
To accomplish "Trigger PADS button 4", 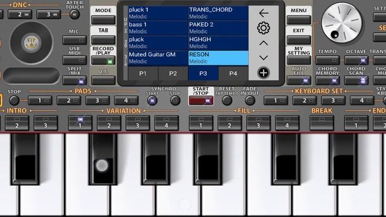I will coord(126,101).
